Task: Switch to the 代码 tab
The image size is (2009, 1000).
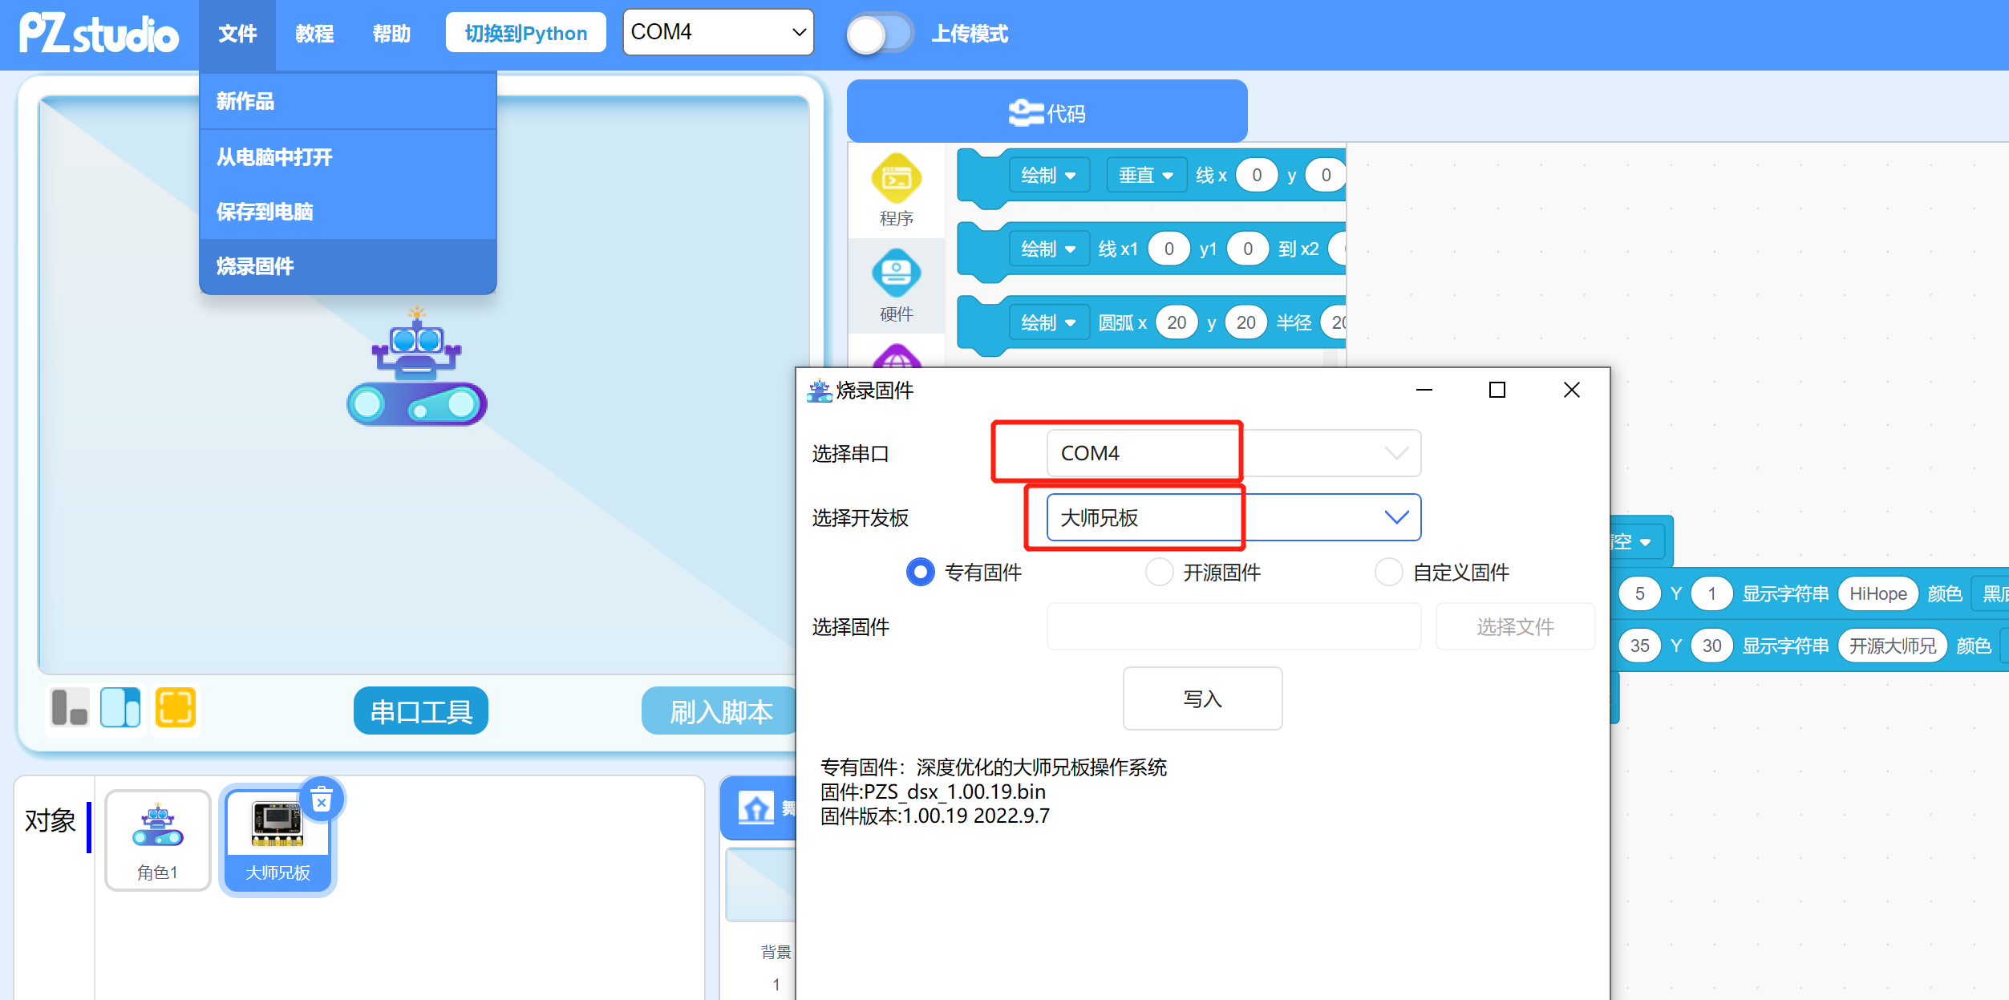Action: click(1047, 113)
